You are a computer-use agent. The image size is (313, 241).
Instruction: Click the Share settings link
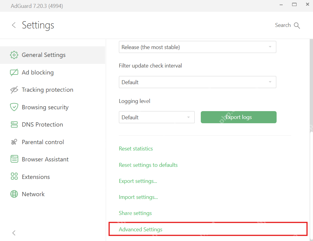tap(135, 213)
